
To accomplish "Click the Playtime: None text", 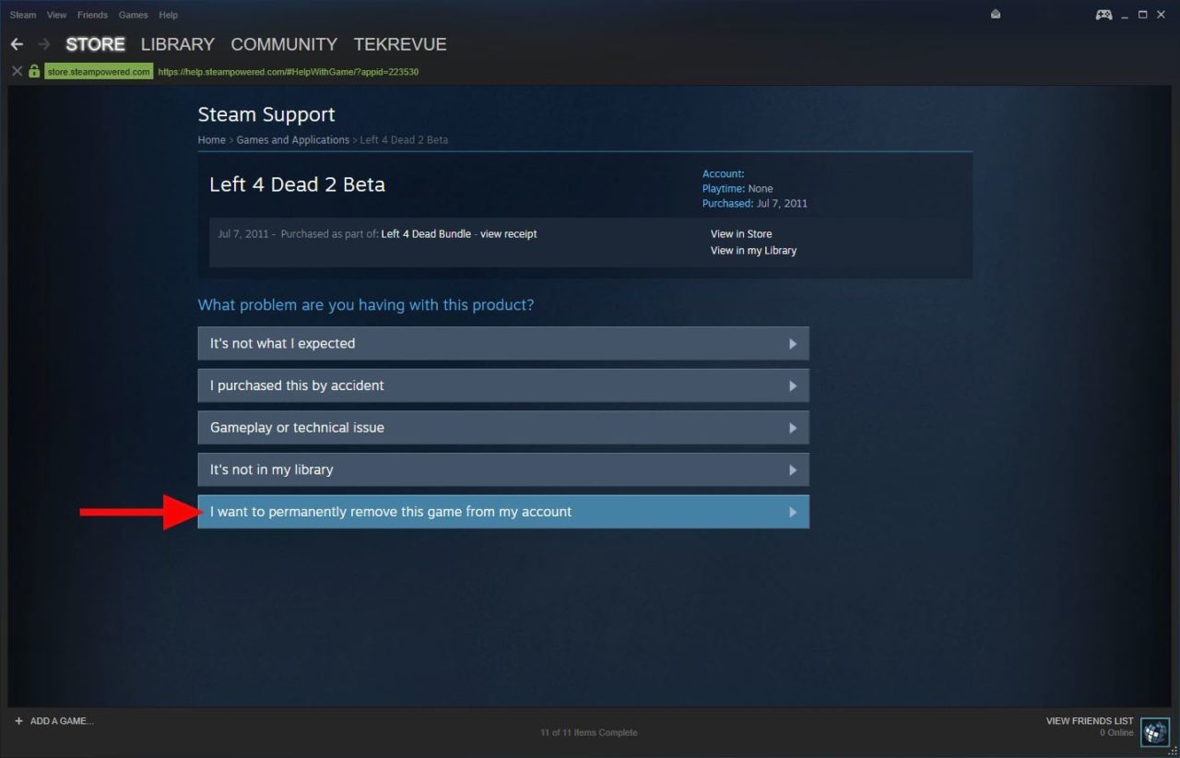I will point(737,188).
